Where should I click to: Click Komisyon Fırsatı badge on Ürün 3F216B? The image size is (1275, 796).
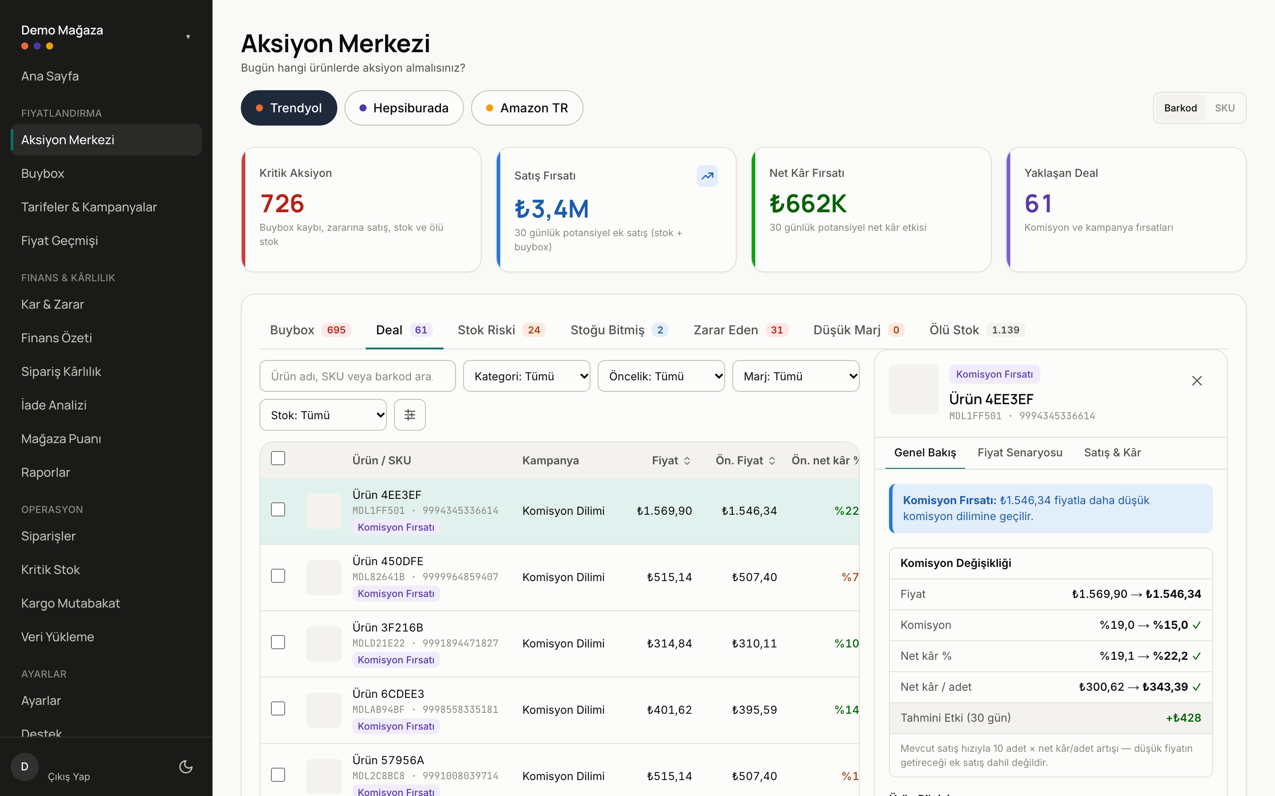click(x=396, y=660)
